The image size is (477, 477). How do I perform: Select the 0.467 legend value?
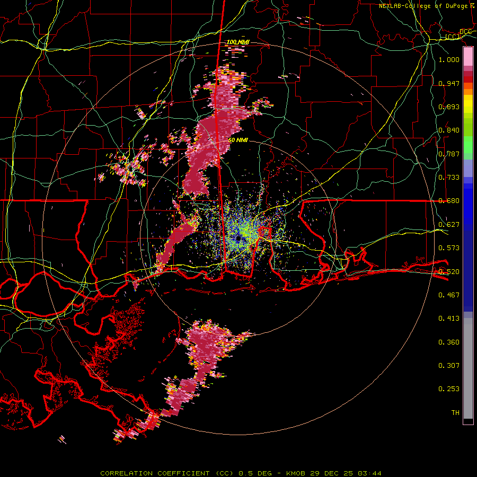(x=449, y=295)
